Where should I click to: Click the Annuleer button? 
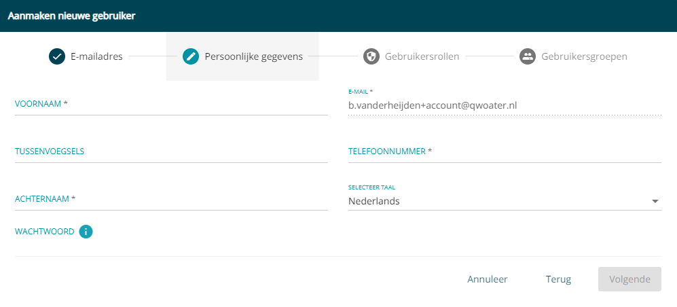488,279
